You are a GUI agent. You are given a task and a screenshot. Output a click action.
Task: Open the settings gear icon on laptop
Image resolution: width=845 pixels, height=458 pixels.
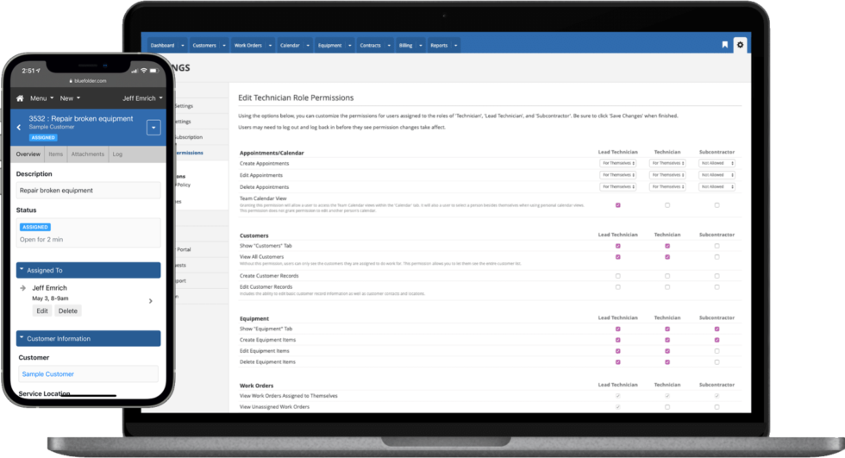pos(740,45)
